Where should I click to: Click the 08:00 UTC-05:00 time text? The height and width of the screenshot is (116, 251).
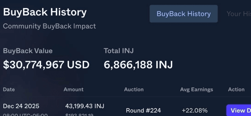click(x=25, y=115)
